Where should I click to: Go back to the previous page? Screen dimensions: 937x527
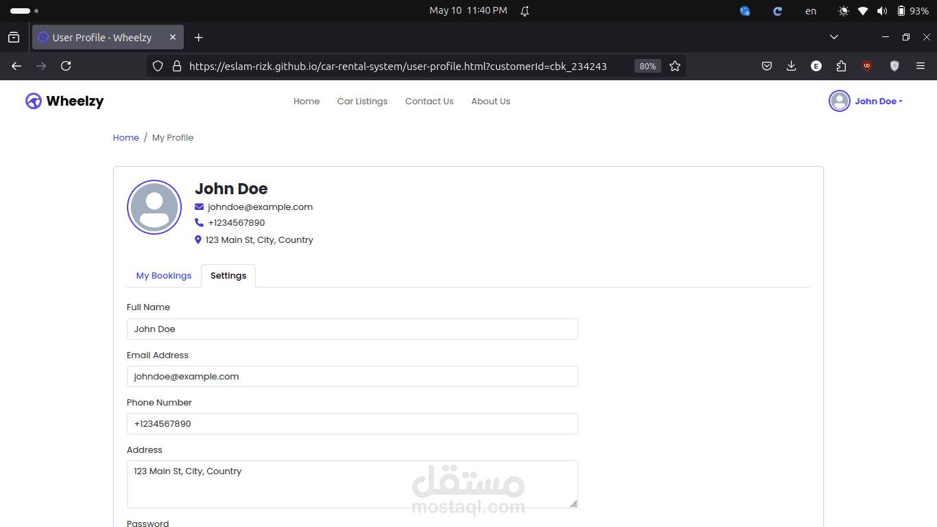pos(16,66)
